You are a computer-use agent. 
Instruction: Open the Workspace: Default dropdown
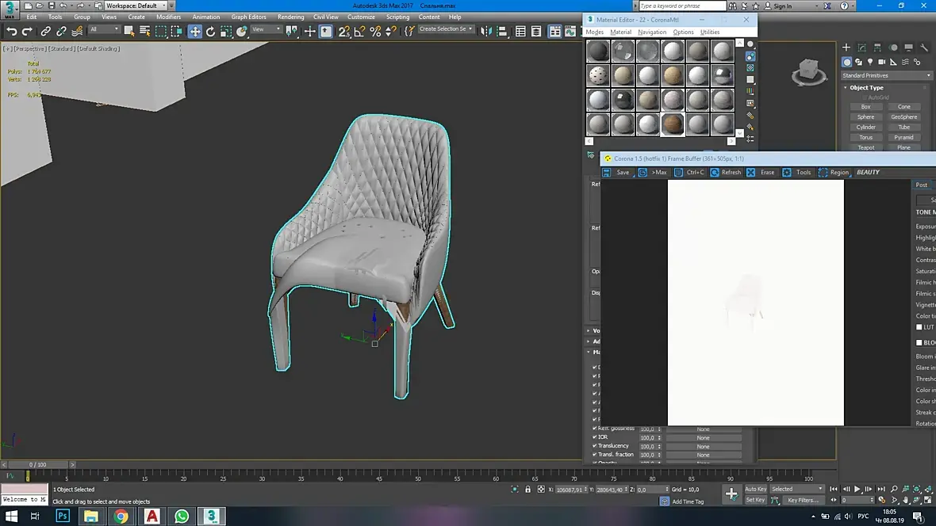coord(136,6)
